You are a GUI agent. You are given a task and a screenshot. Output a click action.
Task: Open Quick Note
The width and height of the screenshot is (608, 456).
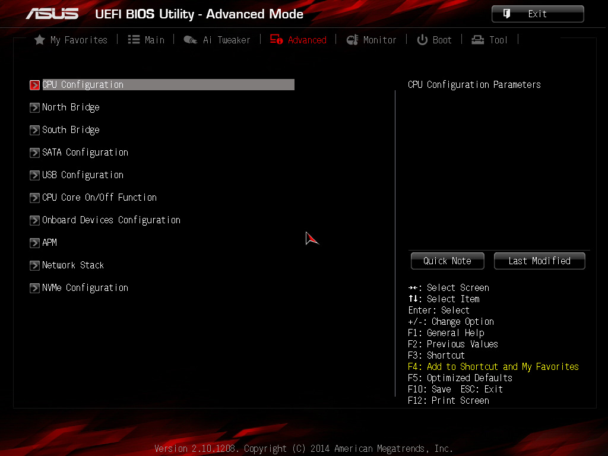click(448, 261)
